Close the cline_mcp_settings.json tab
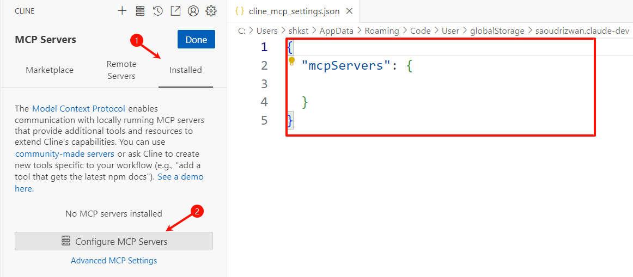The image size is (633, 277). point(350,11)
